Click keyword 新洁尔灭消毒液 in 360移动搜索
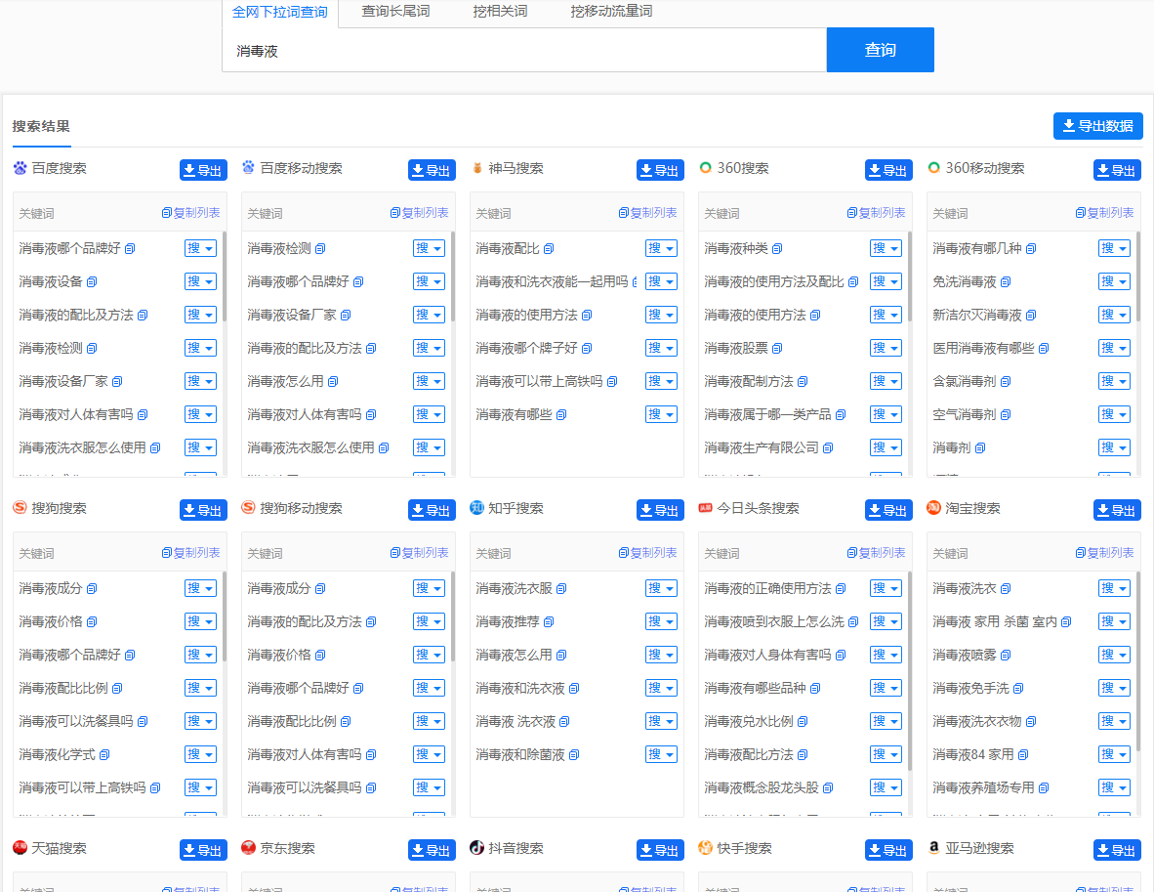Screen dimensions: 1154x892 [x=976, y=316]
